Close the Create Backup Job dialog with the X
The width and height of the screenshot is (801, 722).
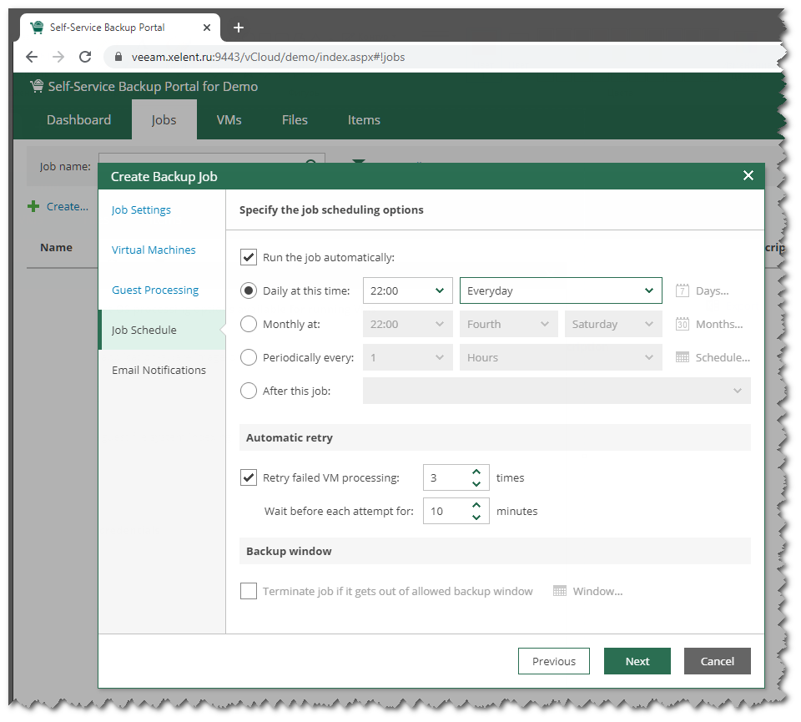click(x=748, y=176)
